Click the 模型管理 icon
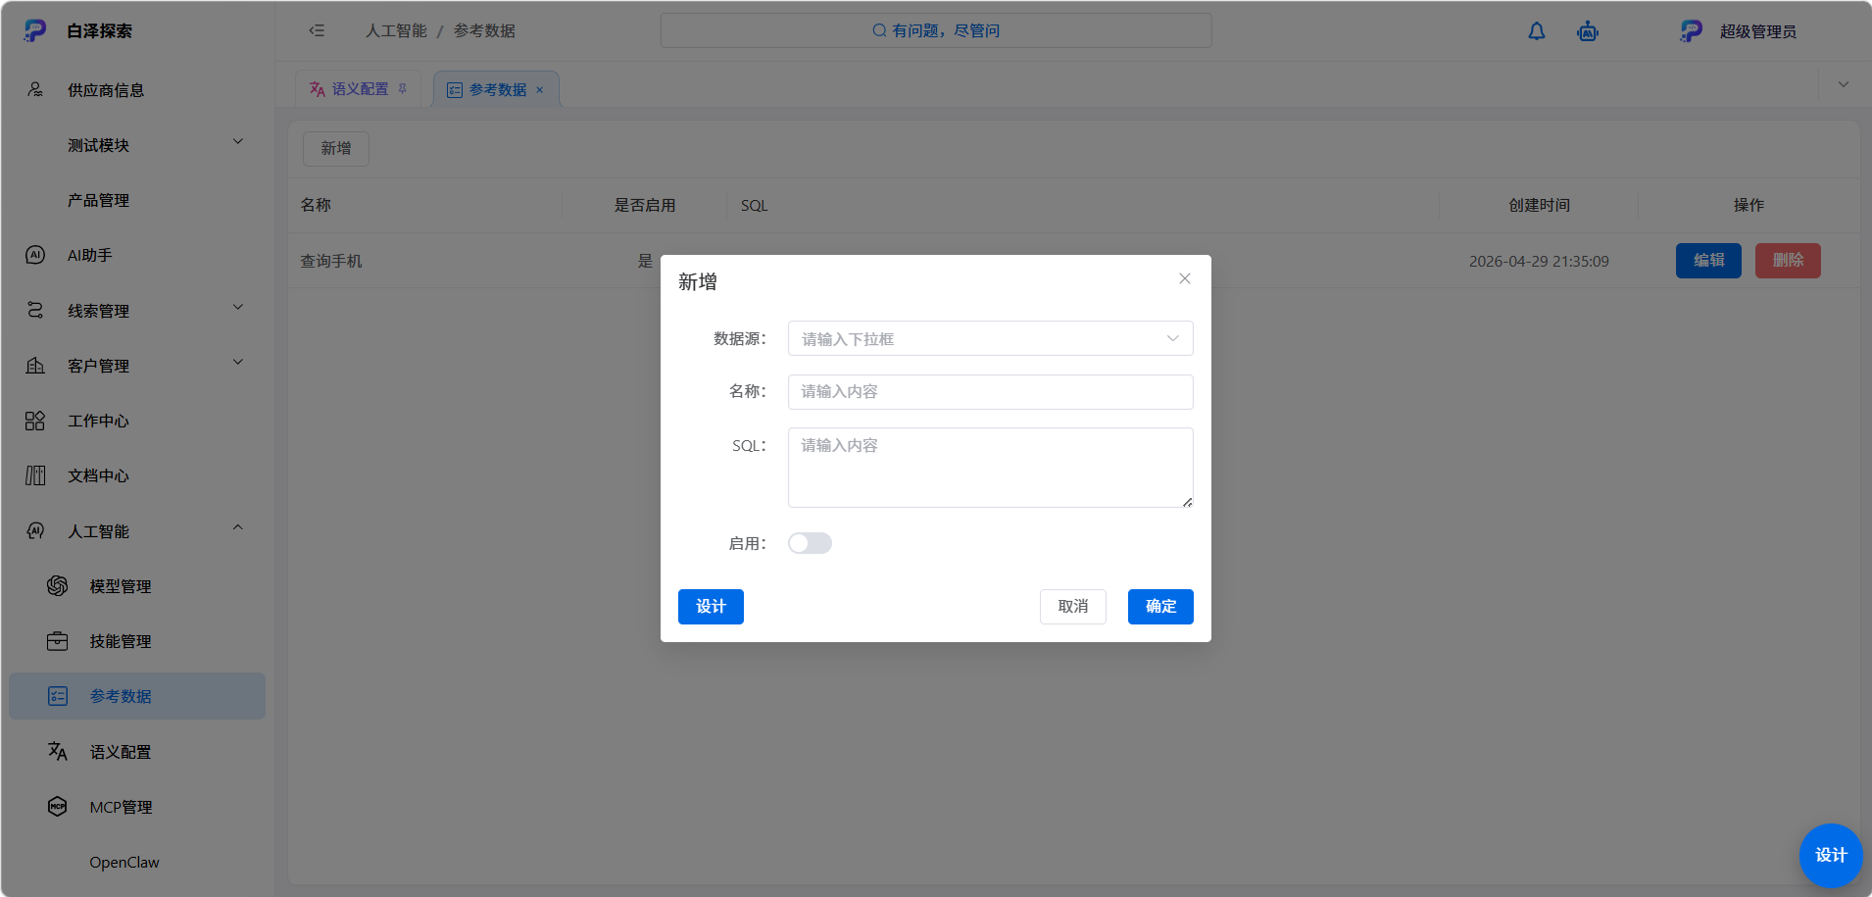Image resolution: width=1872 pixels, height=897 pixels. 58,585
